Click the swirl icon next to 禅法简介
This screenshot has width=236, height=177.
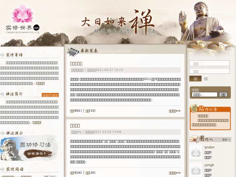tap(2, 94)
